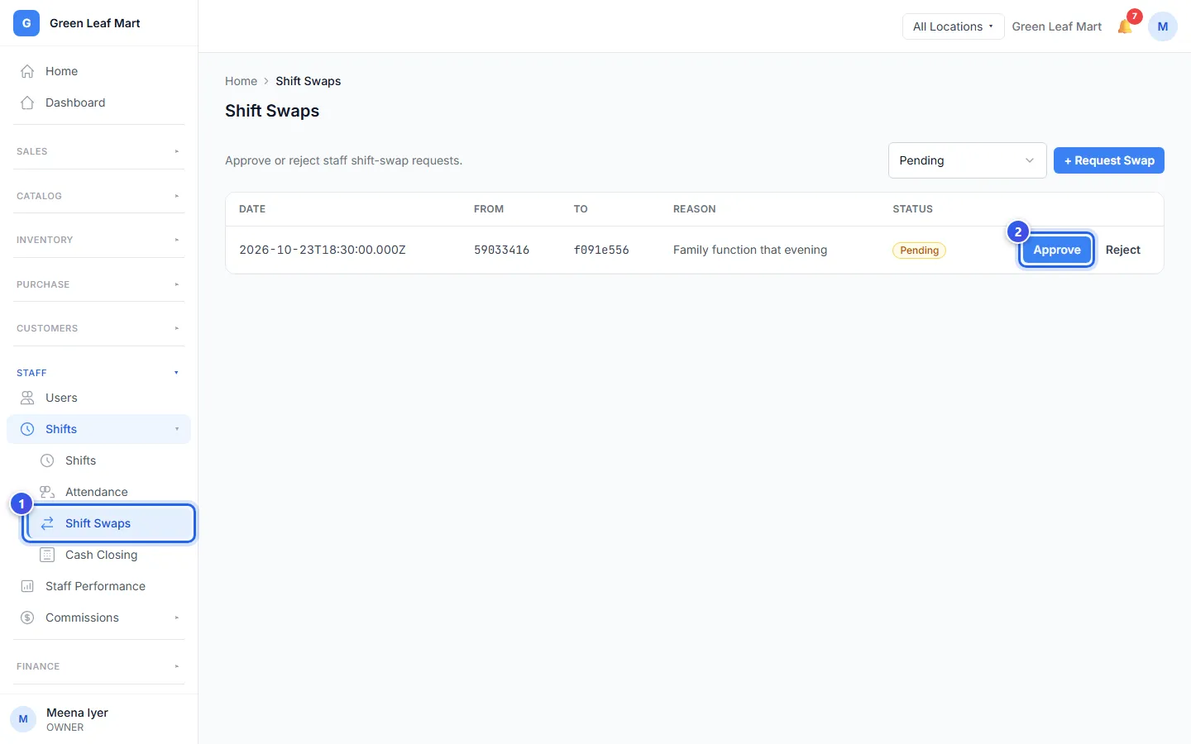Click the Cash Closing icon
This screenshot has width=1191, height=744.
[x=47, y=555]
